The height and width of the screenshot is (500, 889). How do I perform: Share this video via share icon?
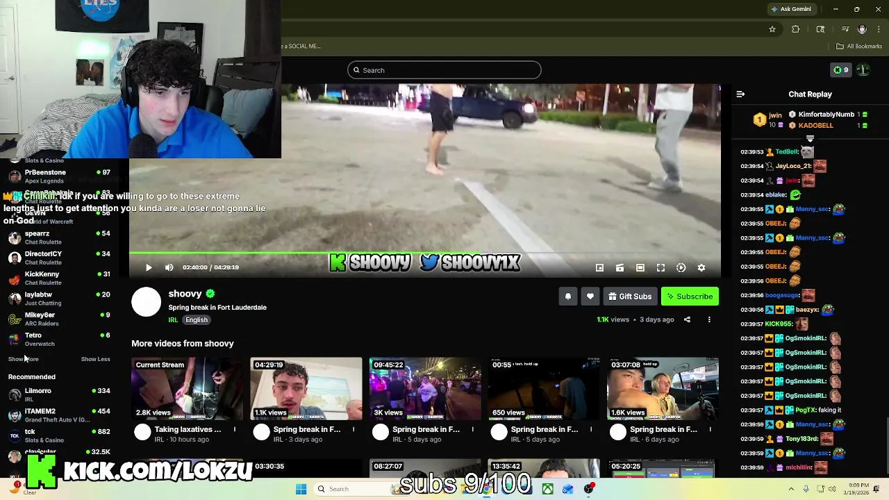(687, 319)
